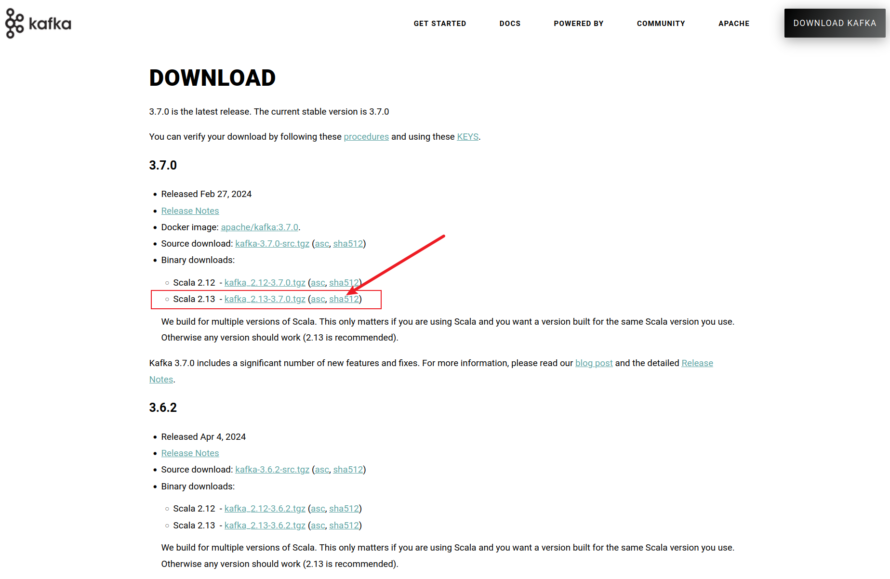Download kafka_2.13-3.7.0.tgz binary
Viewport: 890px width, 579px height.
pos(265,299)
